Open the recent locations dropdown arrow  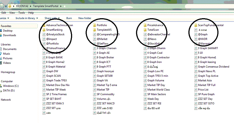click(6, 6)
